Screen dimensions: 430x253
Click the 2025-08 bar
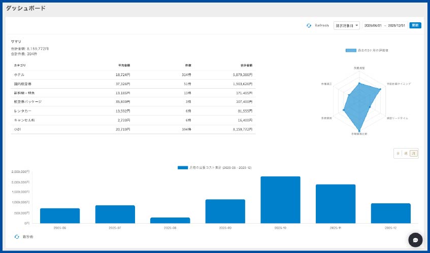tap(170, 221)
